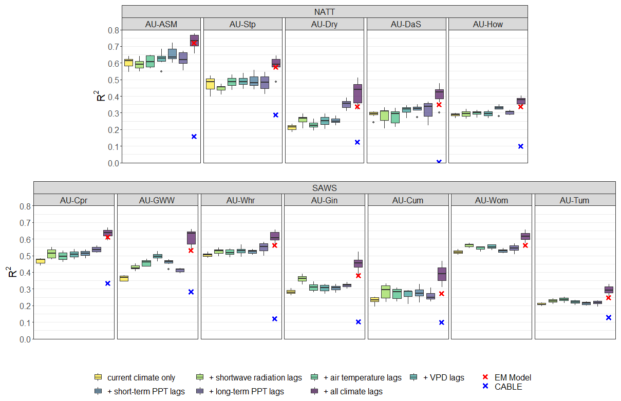Click the blue CABLE marker in AU-Tum panel
Screen dimensions: 621x401
[609, 318]
